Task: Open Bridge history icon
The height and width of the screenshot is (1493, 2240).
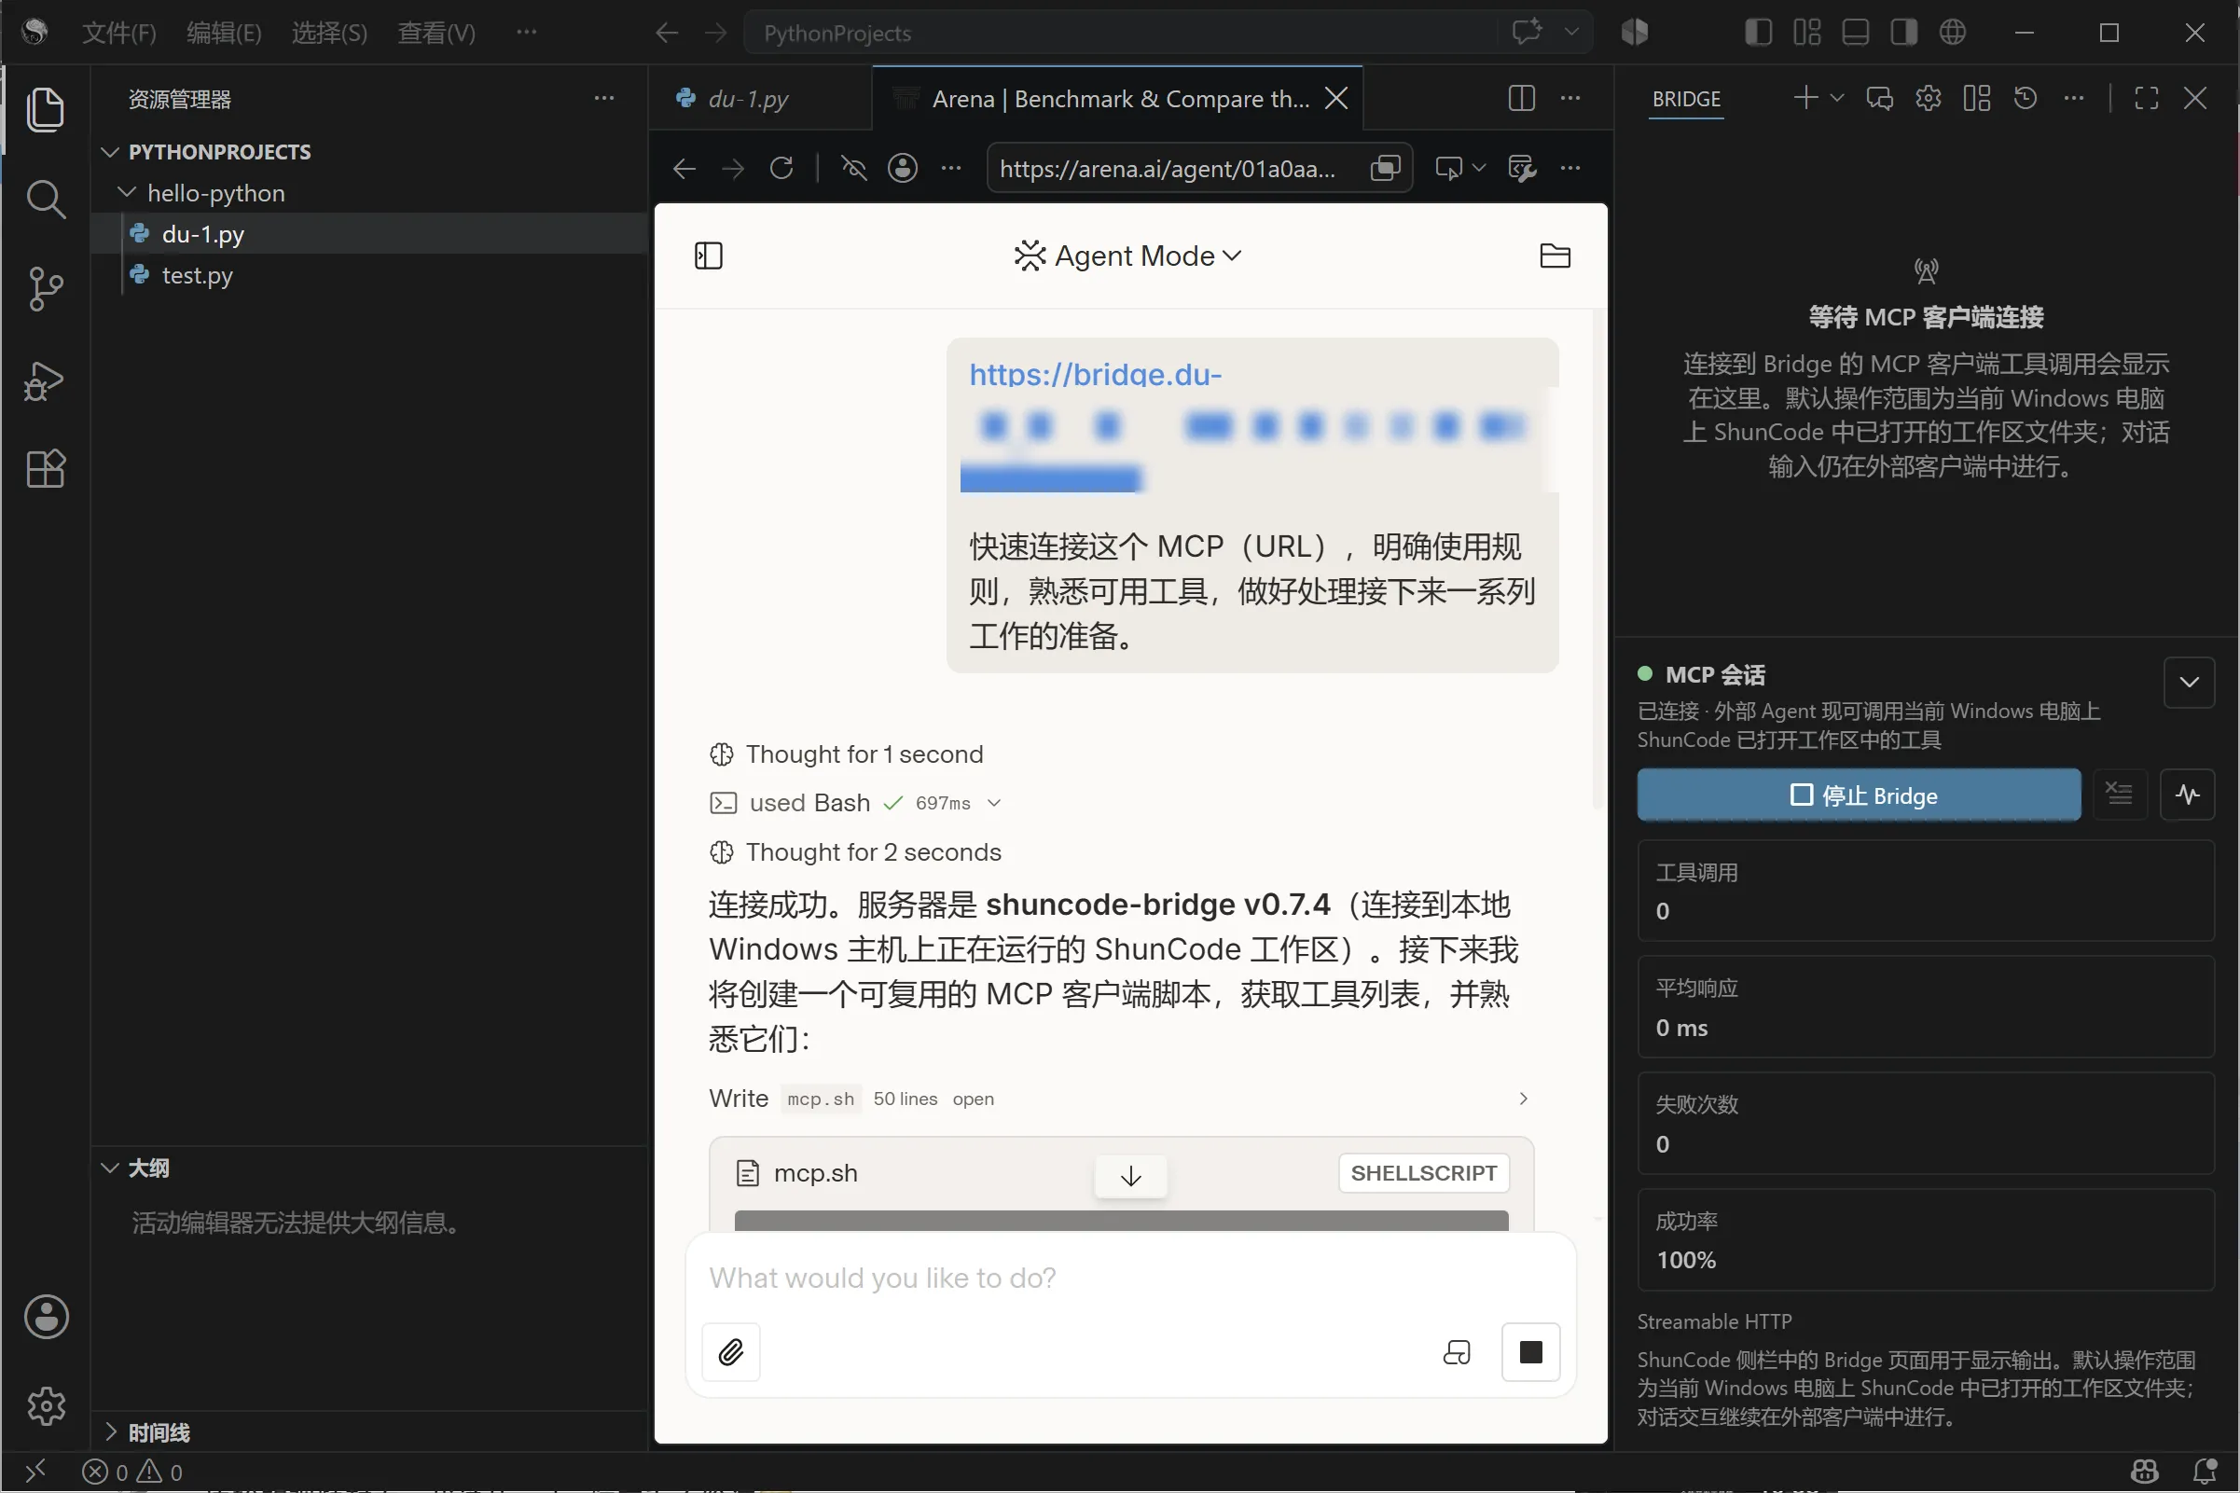Action: point(2025,98)
